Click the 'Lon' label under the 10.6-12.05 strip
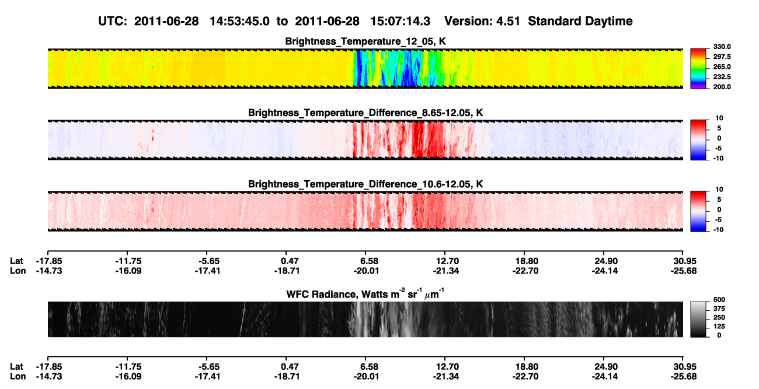The image size is (759, 389). [x=18, y=271]
